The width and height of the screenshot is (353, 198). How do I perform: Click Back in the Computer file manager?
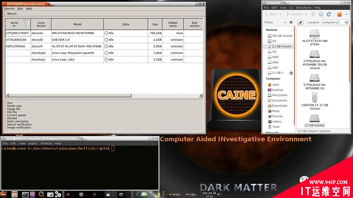coord(270,14)
